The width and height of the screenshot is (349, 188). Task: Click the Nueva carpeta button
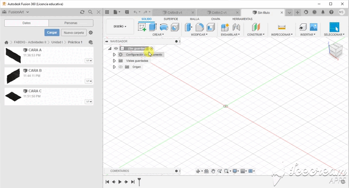(x=74, y=33)
